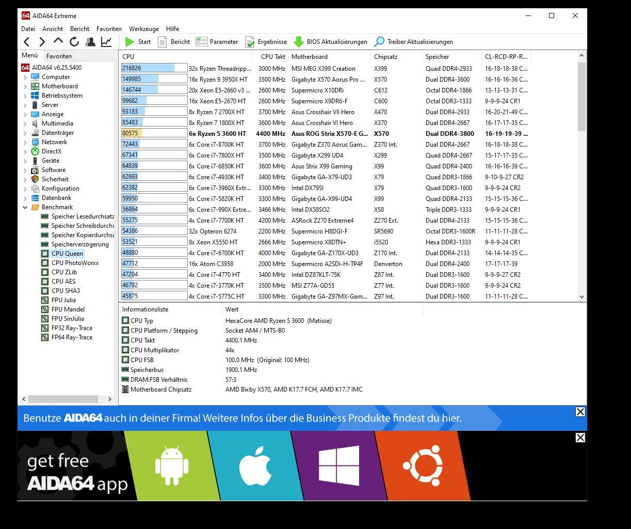Expand the Anzeige tree node

tap(25, 114)
